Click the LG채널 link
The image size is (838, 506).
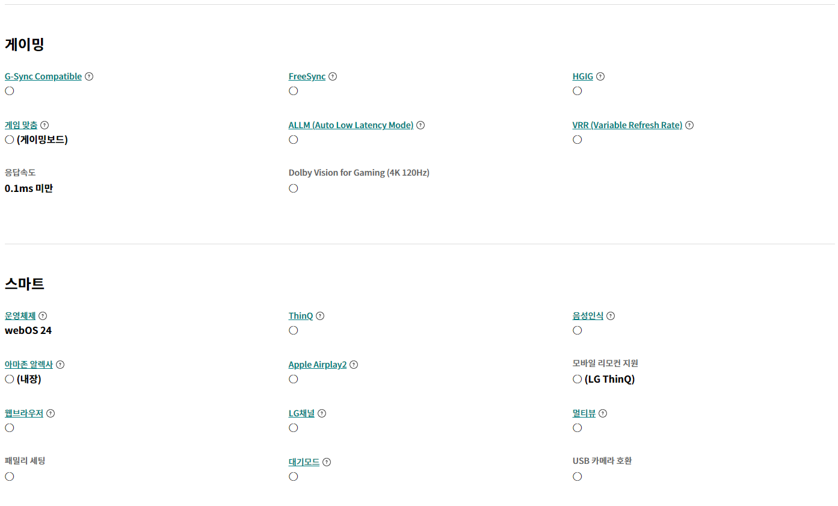coord(301,413)
